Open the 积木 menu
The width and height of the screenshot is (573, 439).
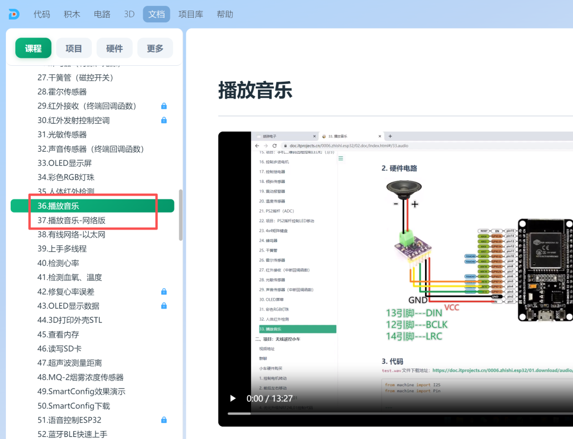pos(72,14)
